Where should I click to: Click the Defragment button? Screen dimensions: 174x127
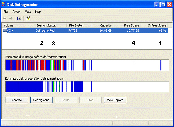coord(41,100)
